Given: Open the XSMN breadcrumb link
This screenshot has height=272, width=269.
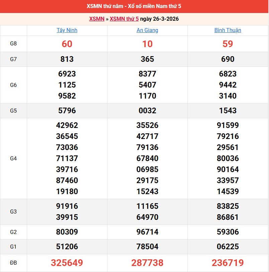Looking at the screenshot, I should click(97, 19).
